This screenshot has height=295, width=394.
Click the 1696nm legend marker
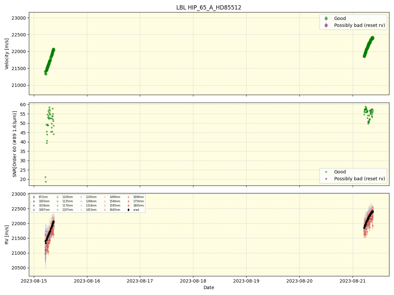(x=128, y=197)
